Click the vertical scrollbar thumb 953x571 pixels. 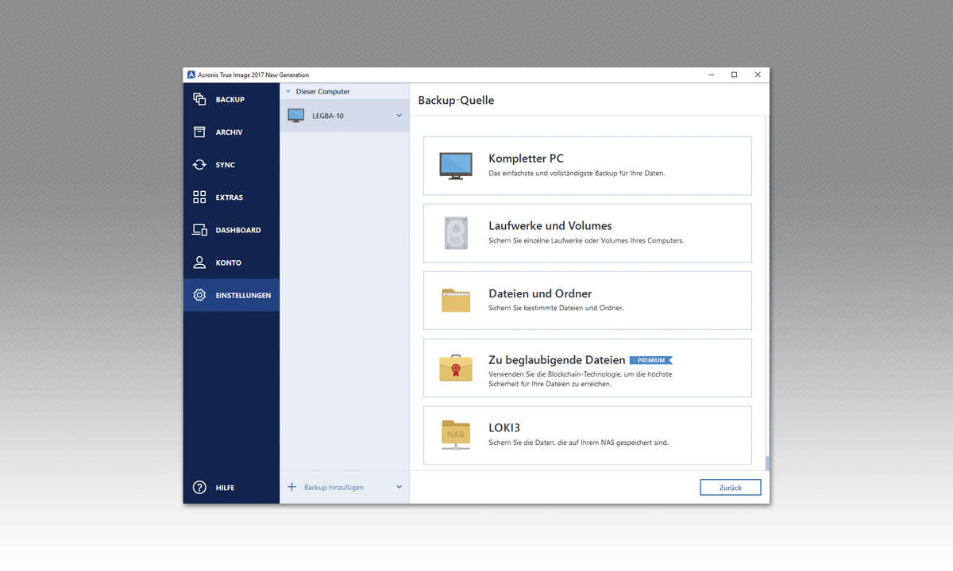[767, 463]
